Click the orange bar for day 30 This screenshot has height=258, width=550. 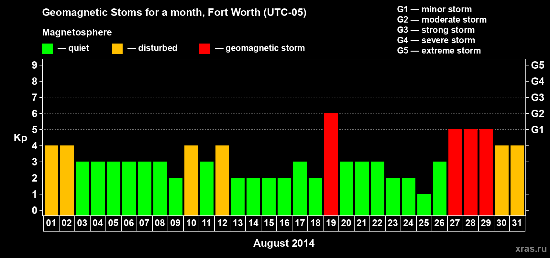pos(502,180)
